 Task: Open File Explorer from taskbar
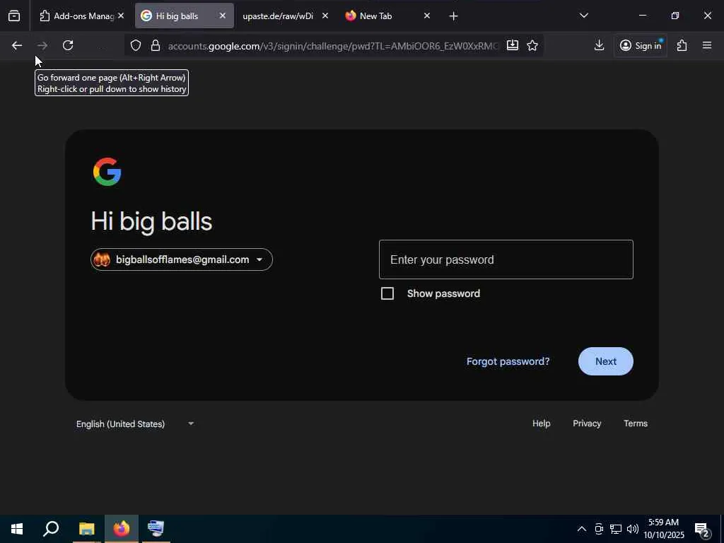click(86, 529)
